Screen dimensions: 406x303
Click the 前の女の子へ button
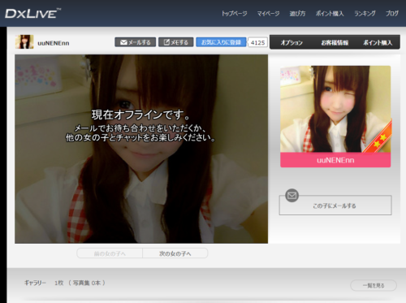pos(110,253)
